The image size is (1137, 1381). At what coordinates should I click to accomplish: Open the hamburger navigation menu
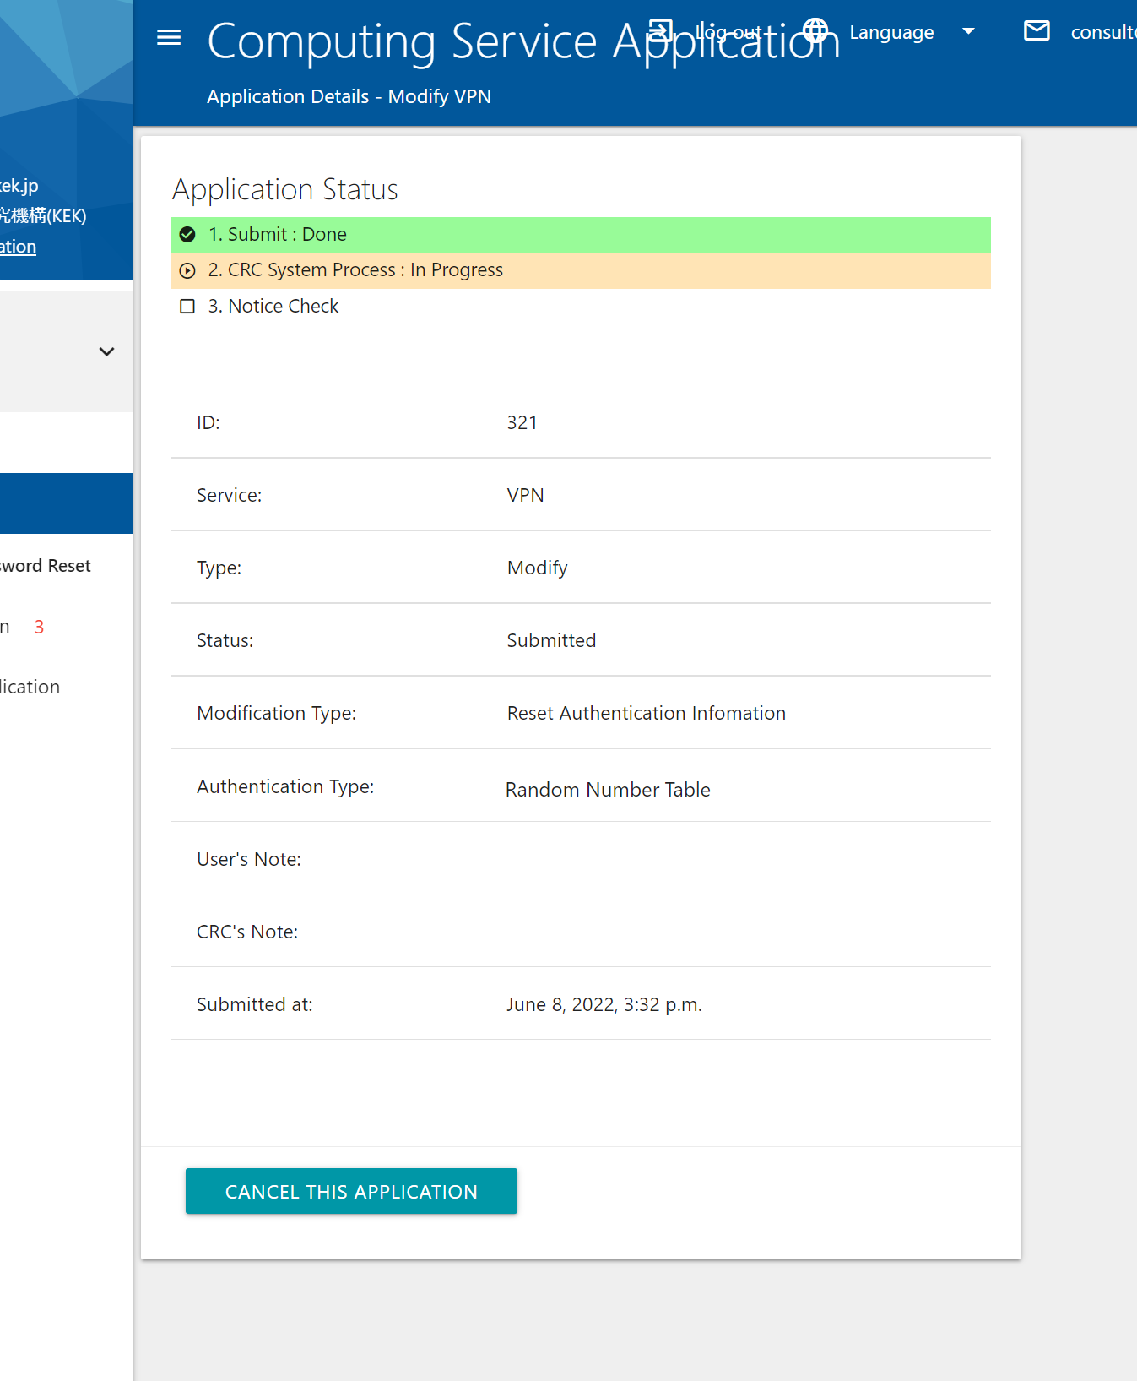[169, 37]
